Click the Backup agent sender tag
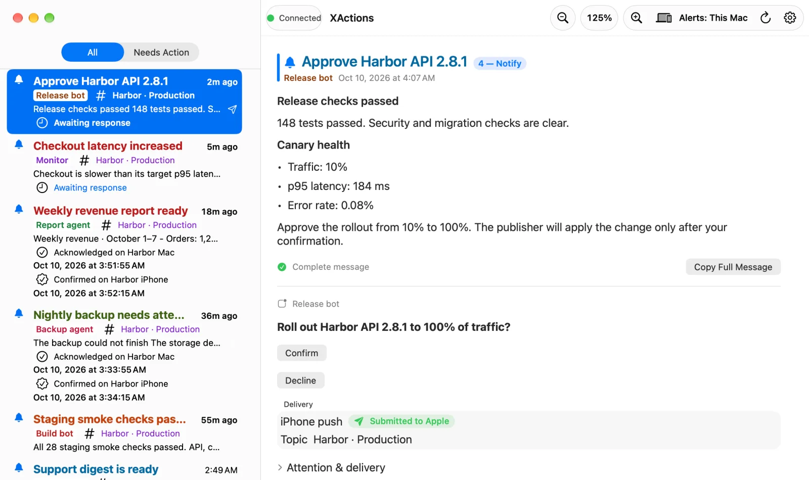809x480 pixels. [x=65, y=329]
